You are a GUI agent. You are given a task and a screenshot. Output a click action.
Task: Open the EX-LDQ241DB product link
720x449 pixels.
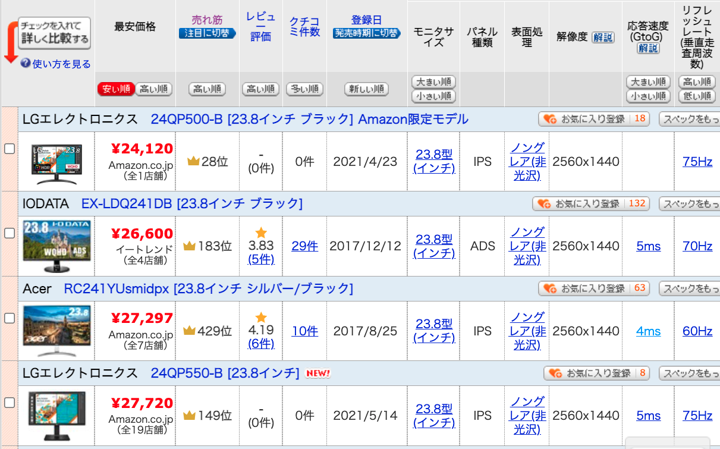point(191,204)
